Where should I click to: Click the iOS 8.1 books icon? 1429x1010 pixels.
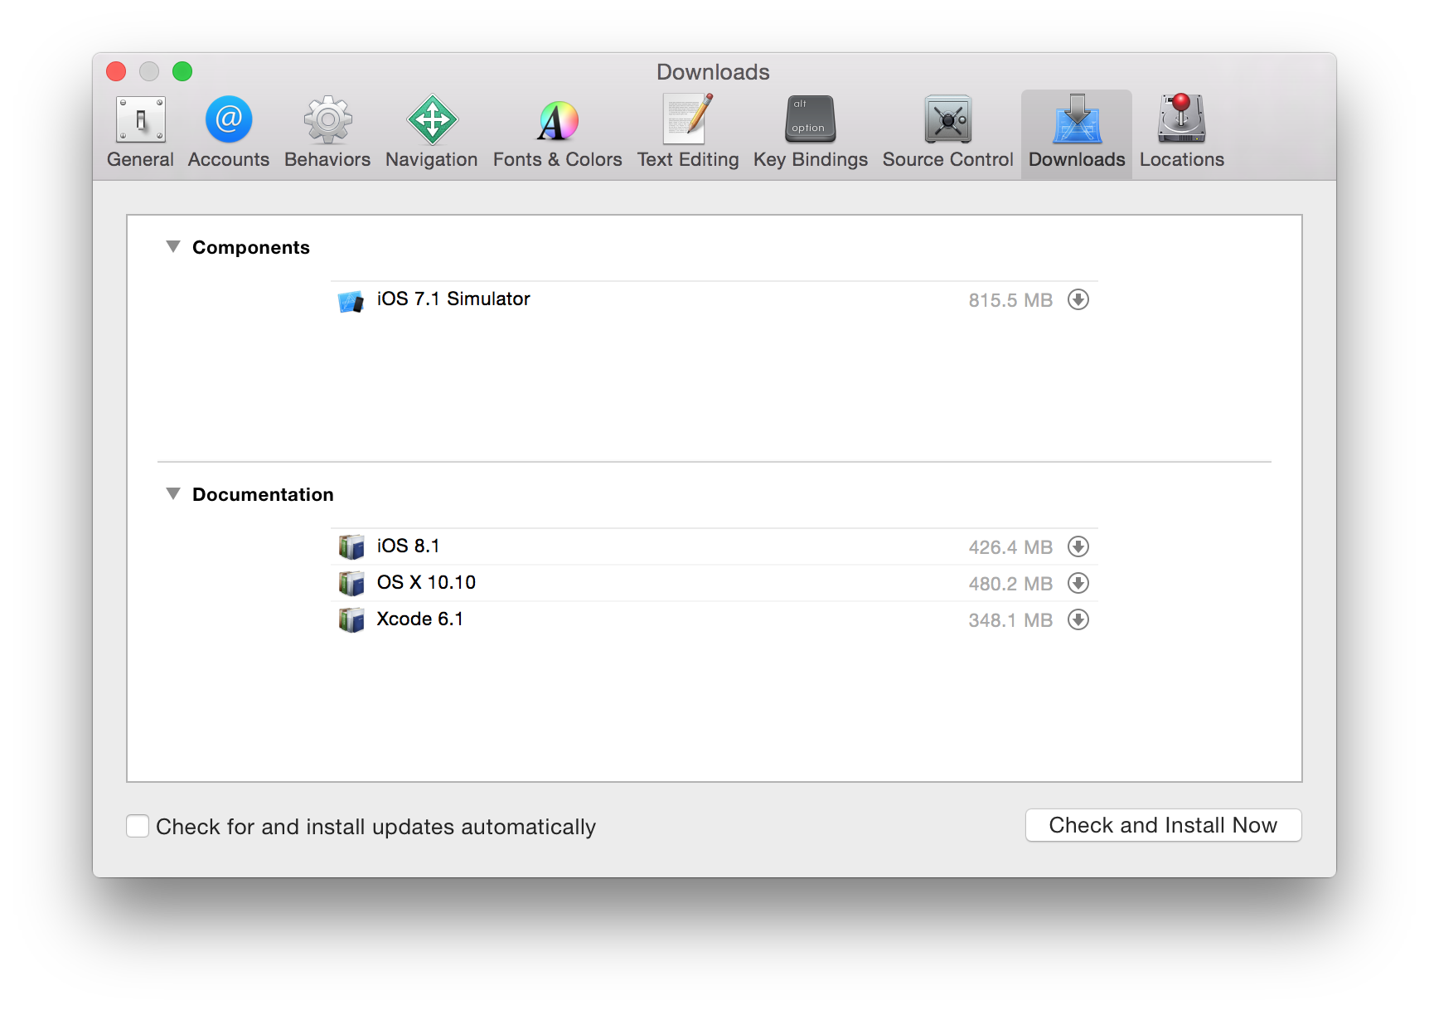(351, 546)
